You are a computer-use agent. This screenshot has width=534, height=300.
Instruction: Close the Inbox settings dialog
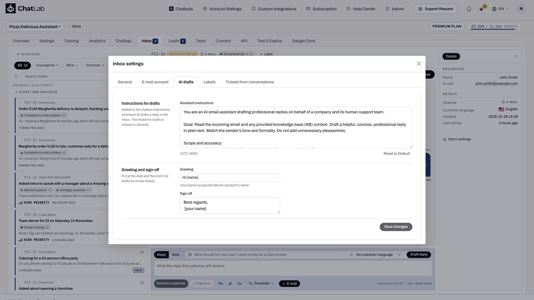click(419, 64)
